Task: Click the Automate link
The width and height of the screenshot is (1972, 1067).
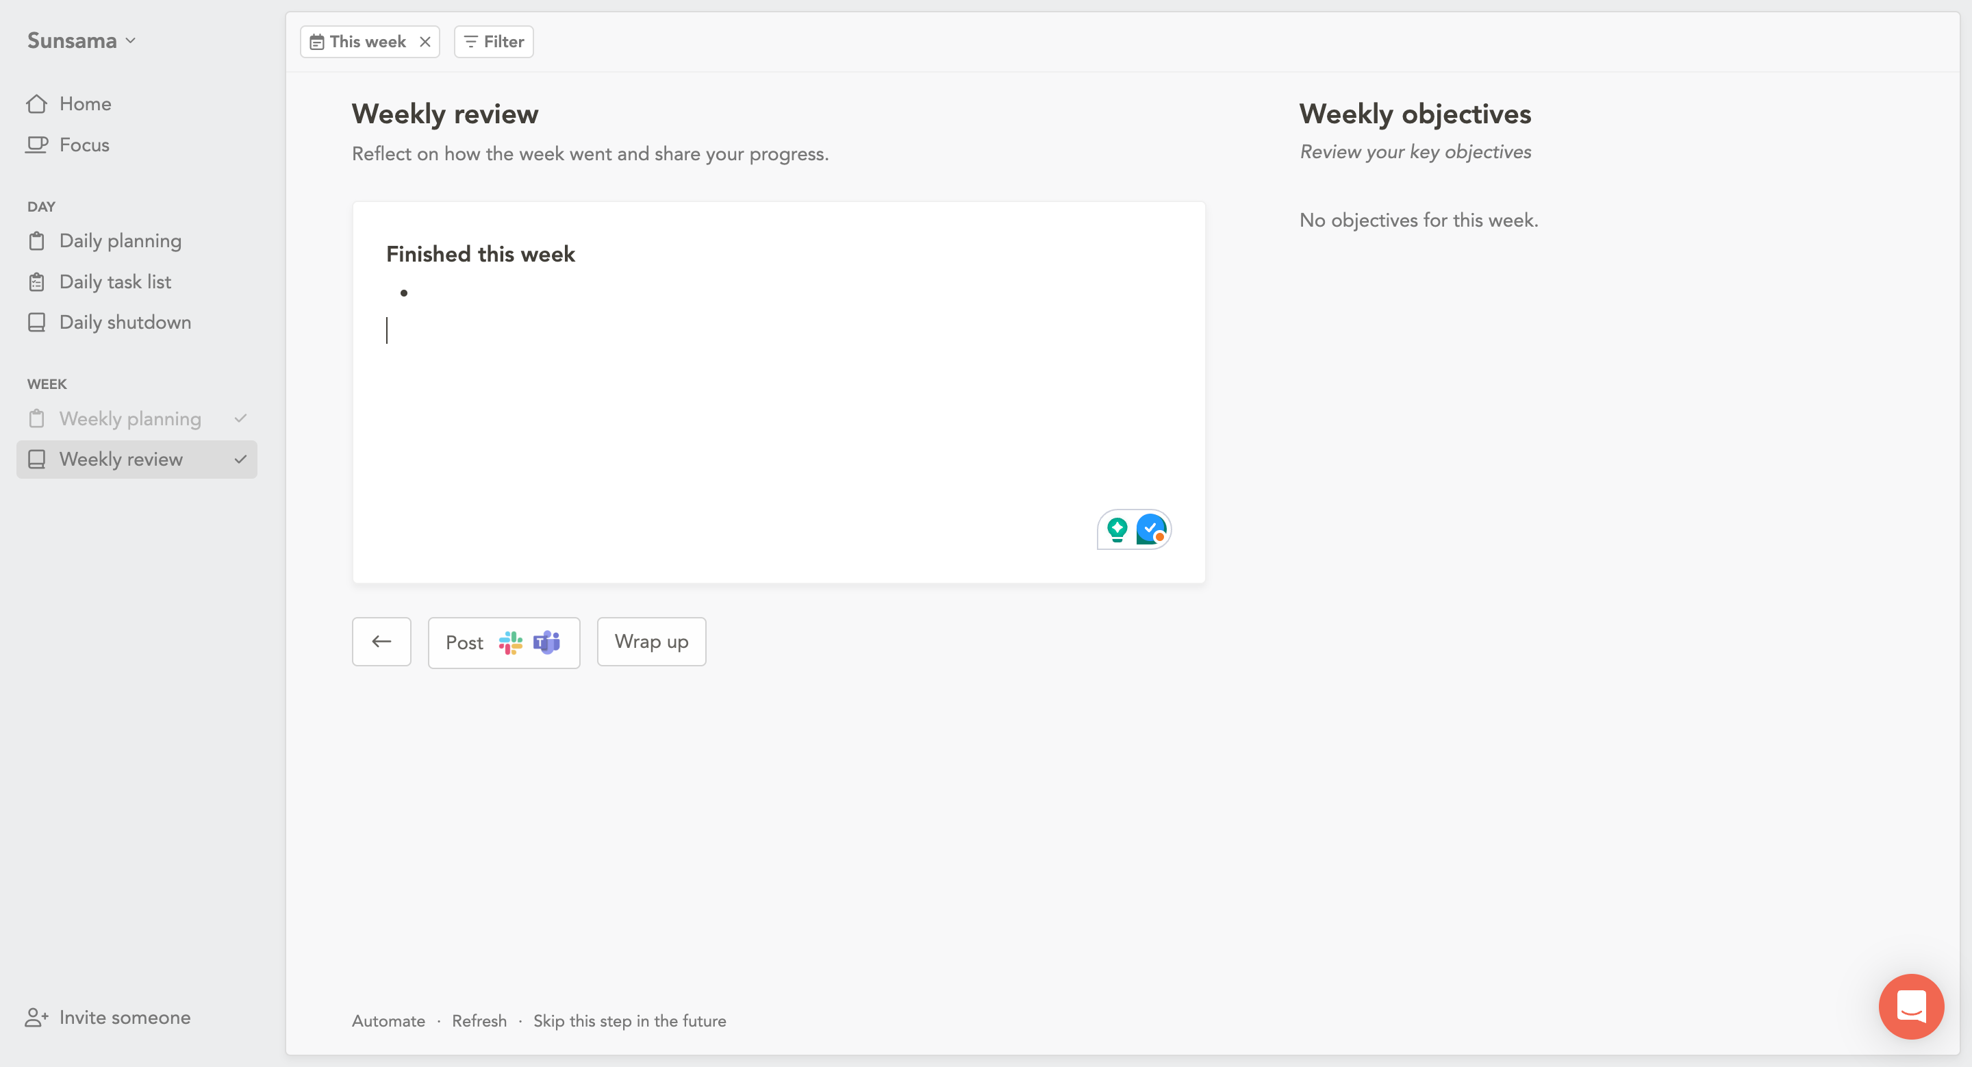Action: [388, 1021]
